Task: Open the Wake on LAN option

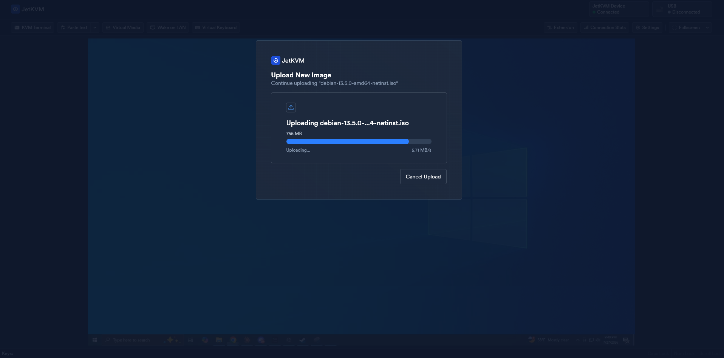Action: 168,28
